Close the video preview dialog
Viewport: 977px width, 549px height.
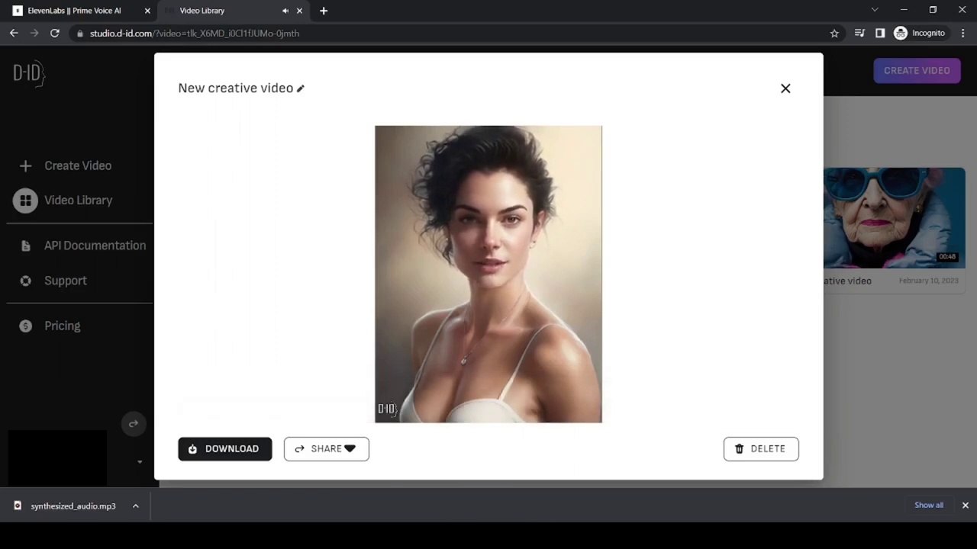coord(785,88)
